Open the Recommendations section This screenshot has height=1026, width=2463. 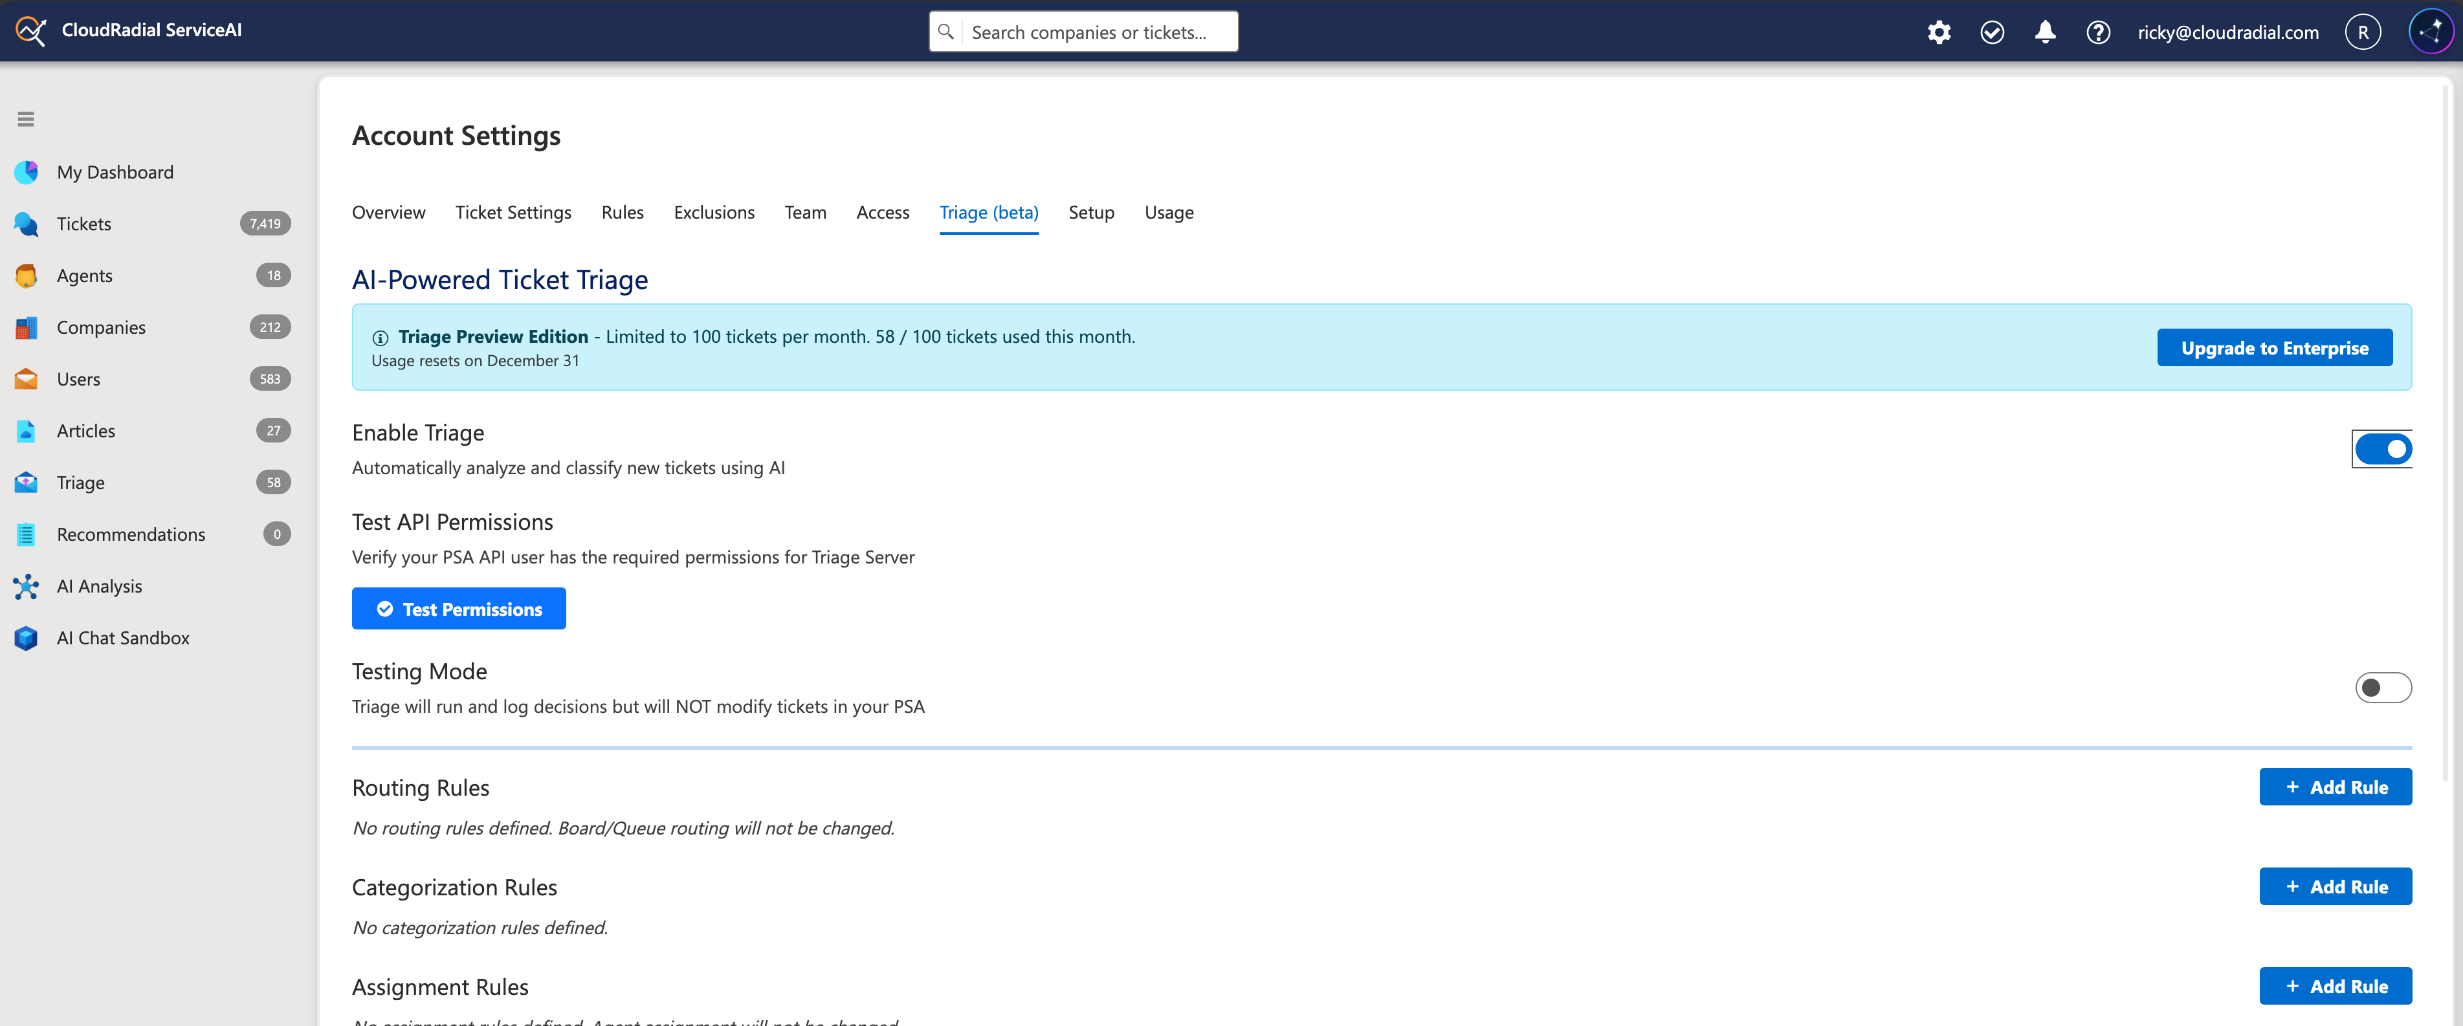131,534
